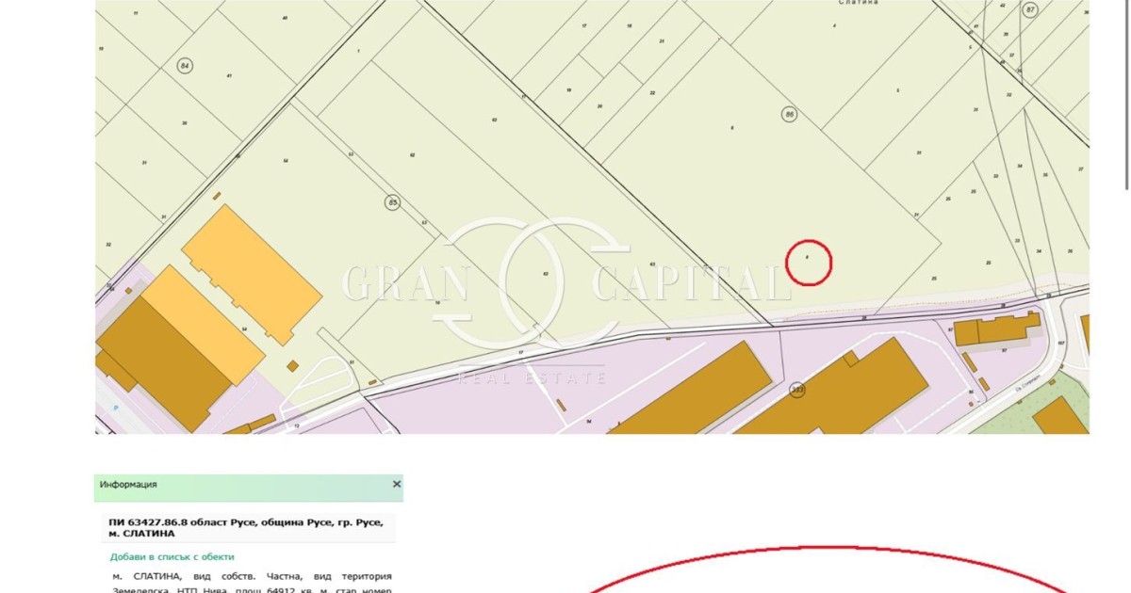Select the circled block number 333 on map
Viewport: 1131px width, 593px height.
point(798,390)
